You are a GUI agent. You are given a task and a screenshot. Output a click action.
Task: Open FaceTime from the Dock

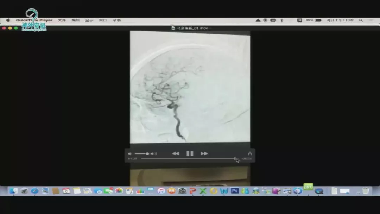coord(108,191)
